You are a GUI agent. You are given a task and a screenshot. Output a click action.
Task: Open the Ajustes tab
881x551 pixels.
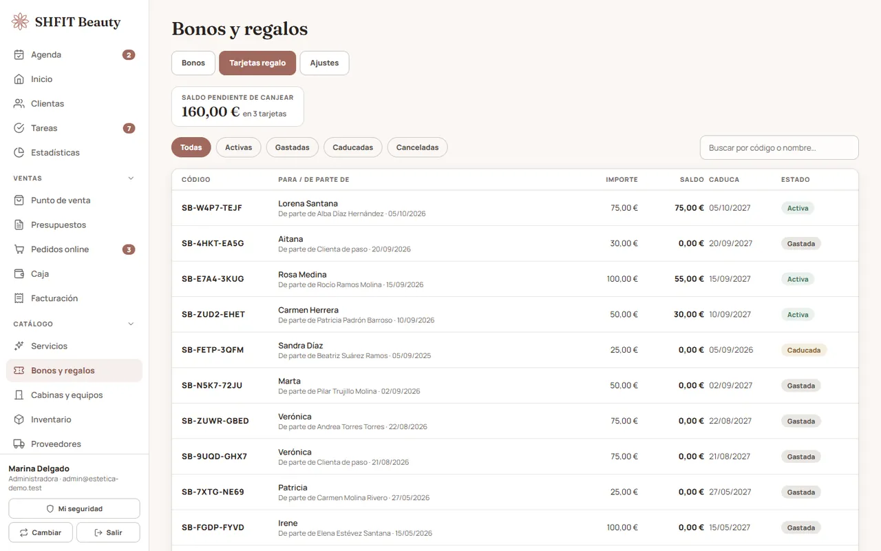pos(324,63)
